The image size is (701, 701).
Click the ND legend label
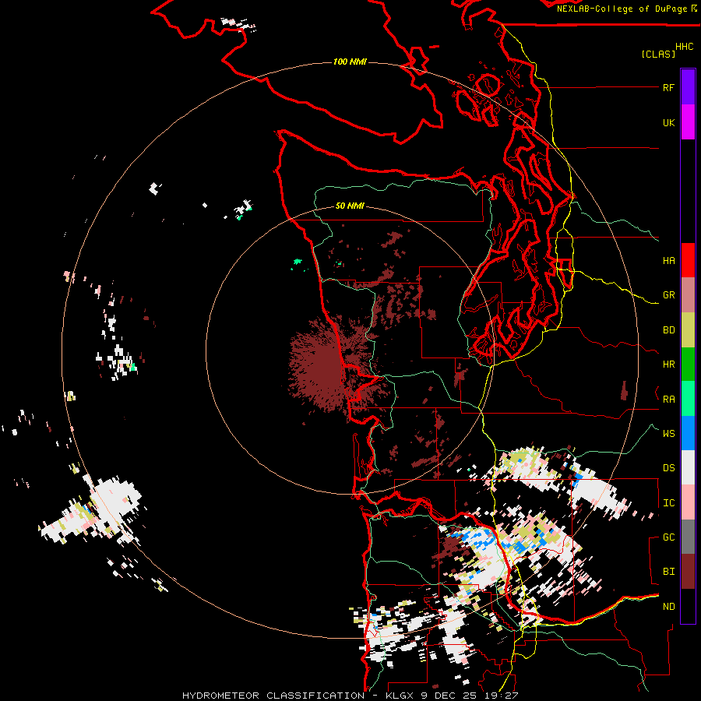pos(668,607)
